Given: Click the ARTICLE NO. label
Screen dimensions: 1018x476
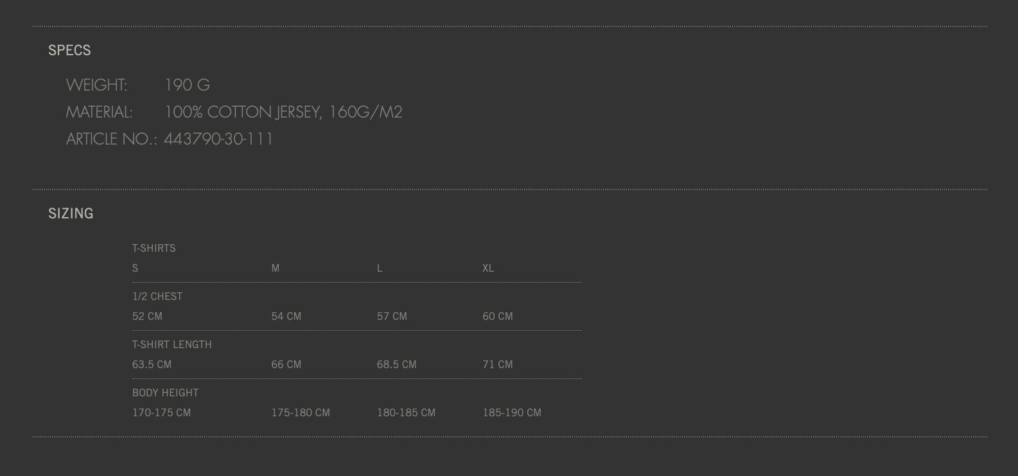Looking at the screenshot, I should [x=111, y=139].
